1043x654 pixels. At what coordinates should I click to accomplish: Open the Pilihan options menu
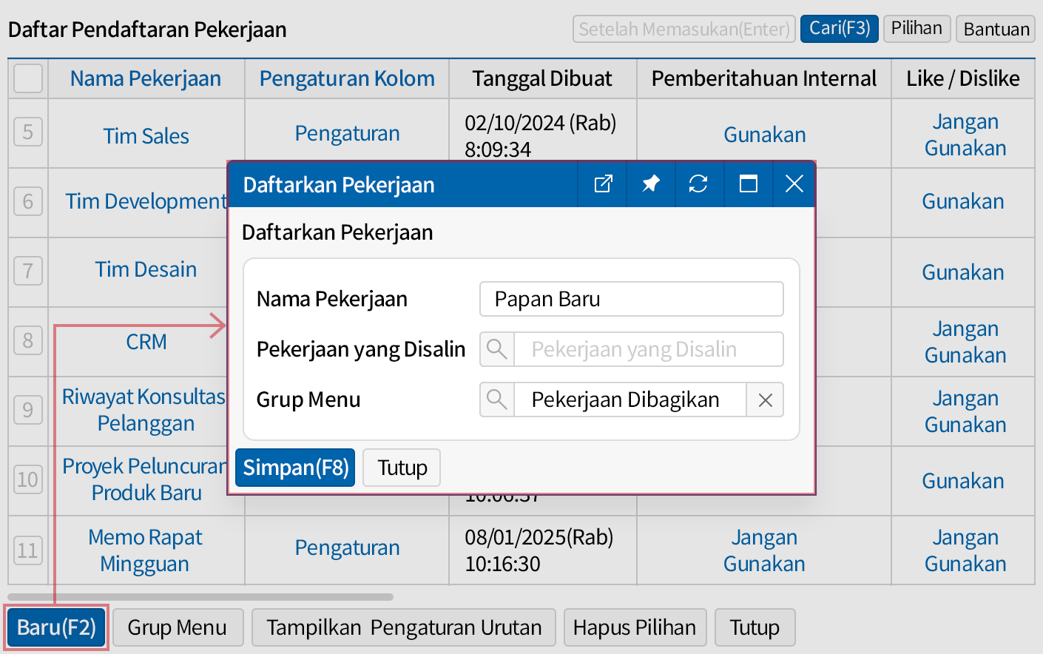click(x=916, y=29)
